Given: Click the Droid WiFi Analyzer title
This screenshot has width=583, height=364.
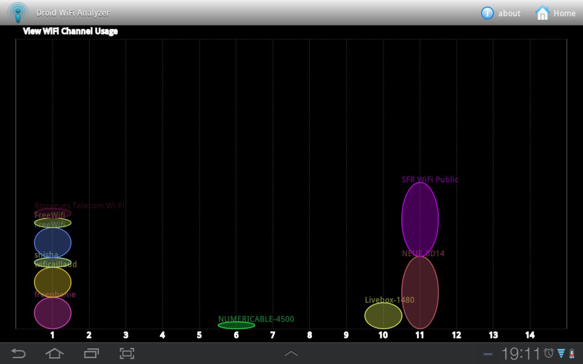Looking at the screenshot, I should coord(73,13).
